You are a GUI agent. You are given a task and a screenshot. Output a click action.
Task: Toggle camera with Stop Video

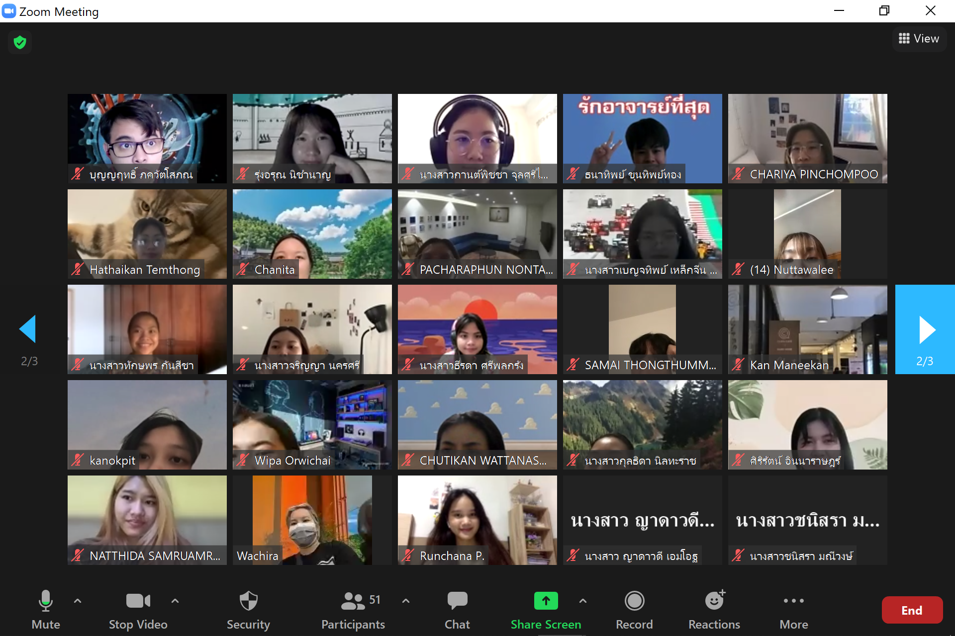click(x=138, y=601)
